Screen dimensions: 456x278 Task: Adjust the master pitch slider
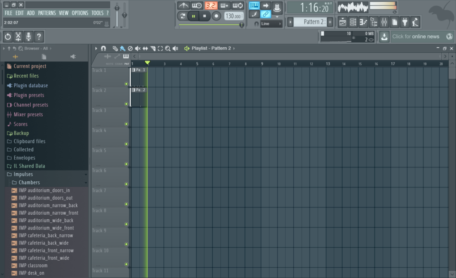(125, 15)
